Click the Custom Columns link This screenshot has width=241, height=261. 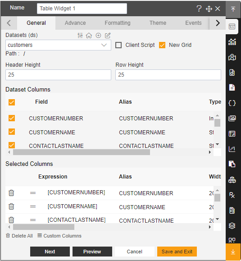(x=59, y=236)
